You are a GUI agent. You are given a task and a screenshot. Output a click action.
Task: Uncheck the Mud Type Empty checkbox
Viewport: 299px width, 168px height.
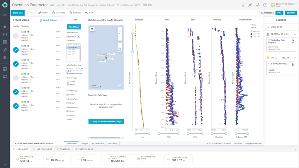(67, 103)
